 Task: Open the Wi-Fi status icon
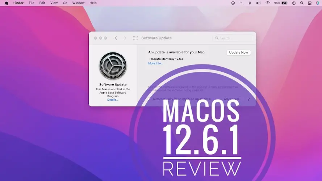click(268, 3)
